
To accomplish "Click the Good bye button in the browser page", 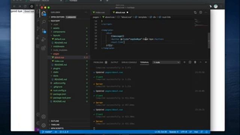I will point(29,11).
